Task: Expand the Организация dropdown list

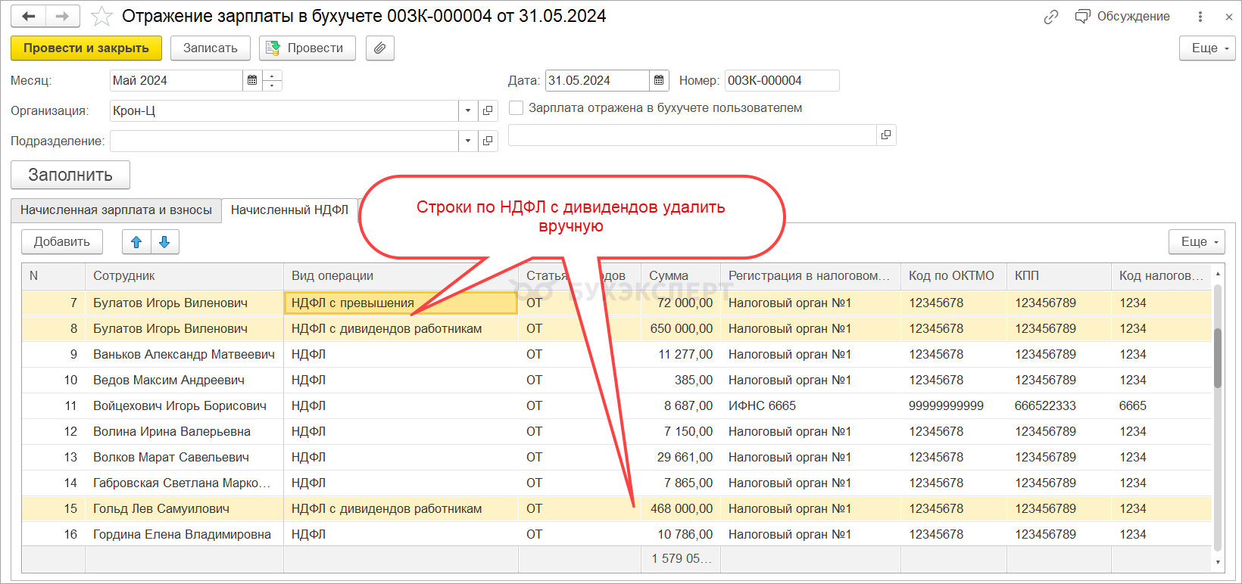Action: point(468,110)
